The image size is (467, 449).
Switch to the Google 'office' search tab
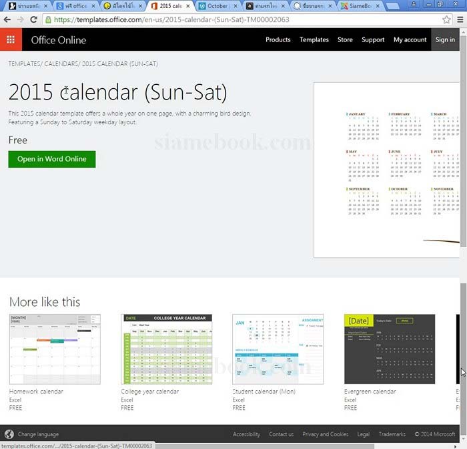75,6
